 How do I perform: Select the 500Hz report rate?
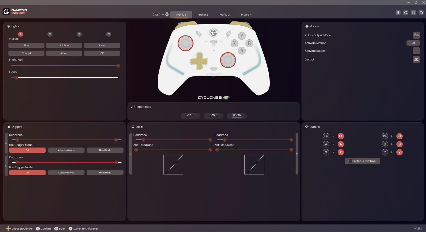[214, 115]
